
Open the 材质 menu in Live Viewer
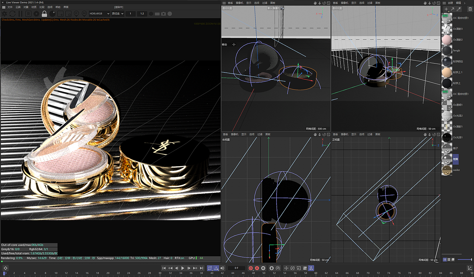[34, 7]
